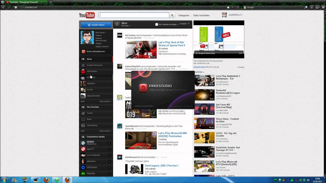
Task: Click the bookmark star in the address bar
Action: tap(228, 7)
